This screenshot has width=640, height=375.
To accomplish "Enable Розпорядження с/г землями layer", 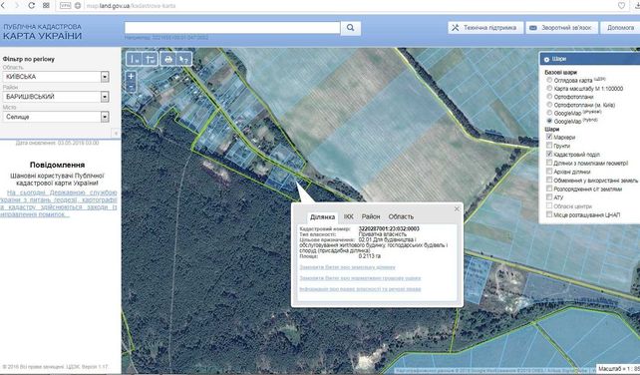I will [549, 188].
